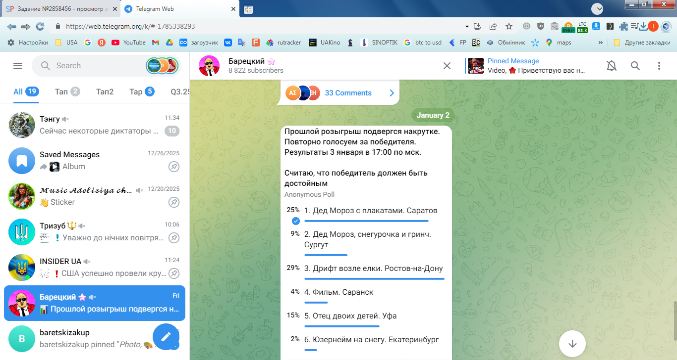Open the media control music-note icon
677x360 pixels.
(634, 27)
